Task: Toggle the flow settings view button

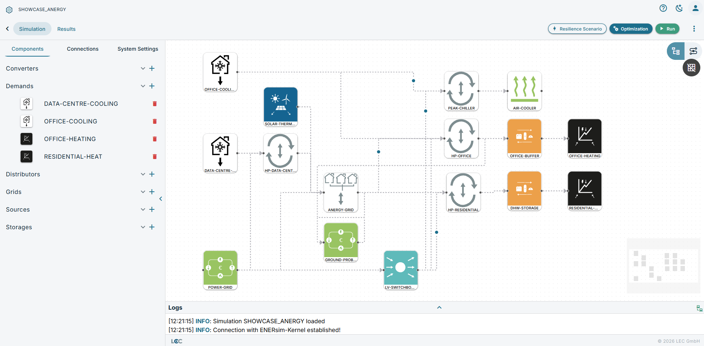Action: pyautogui.click(x=693, y=51)
